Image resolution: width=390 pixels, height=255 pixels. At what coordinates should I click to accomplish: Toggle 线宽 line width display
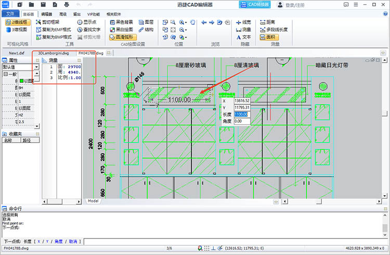coord(243,22)
